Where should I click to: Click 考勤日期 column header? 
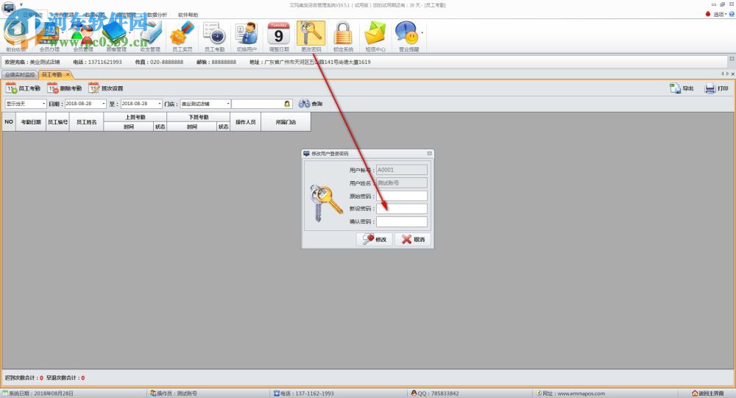(31, 121)
